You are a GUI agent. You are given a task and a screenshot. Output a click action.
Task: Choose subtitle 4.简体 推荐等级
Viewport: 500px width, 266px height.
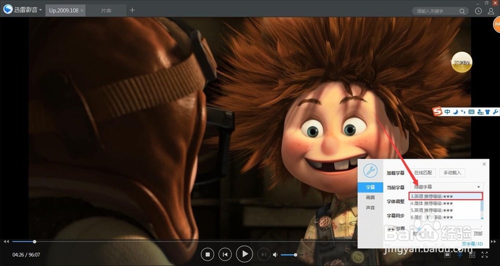(x=445, y=203)
